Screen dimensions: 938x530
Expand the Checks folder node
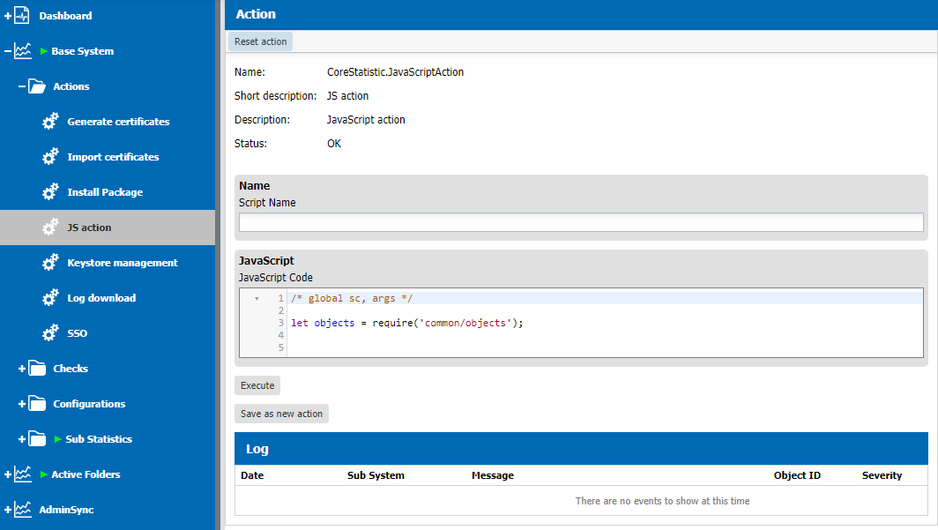coord(22,369)
